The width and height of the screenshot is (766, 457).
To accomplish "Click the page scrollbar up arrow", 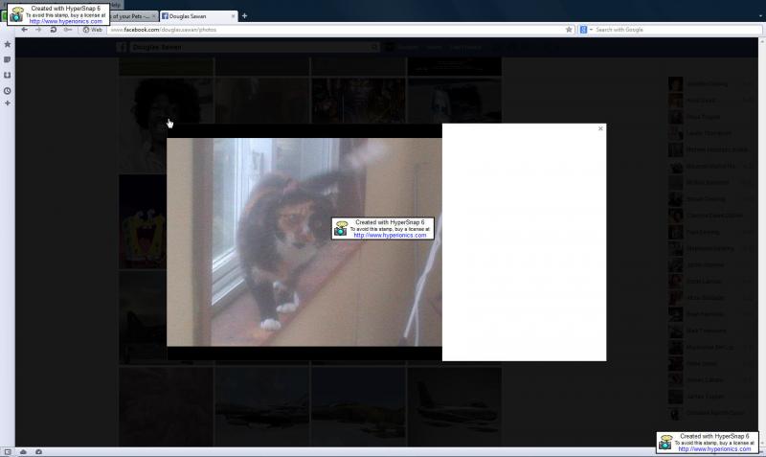I will (762, 42).
